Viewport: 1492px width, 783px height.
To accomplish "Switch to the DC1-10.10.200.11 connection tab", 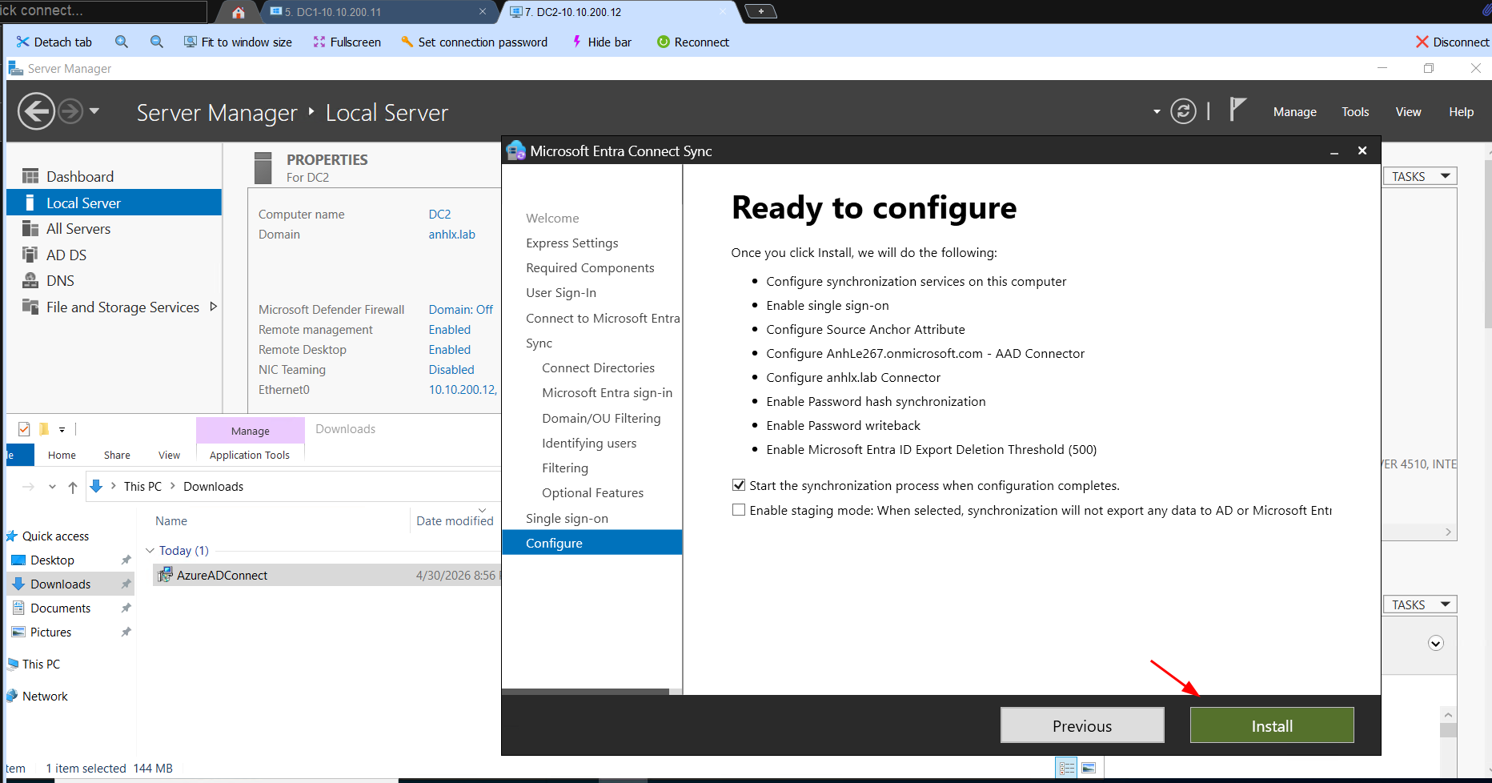I will [379, 12].
